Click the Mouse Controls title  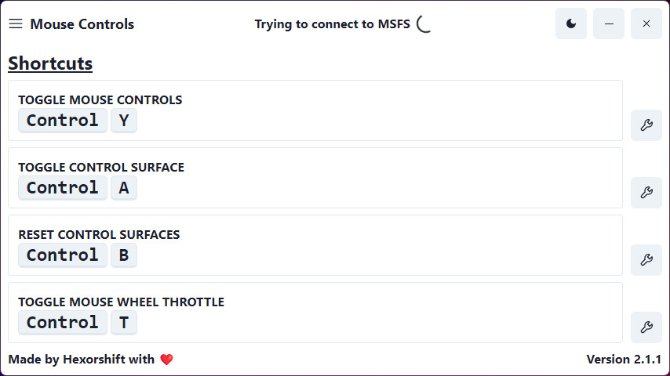coord(82,24)
